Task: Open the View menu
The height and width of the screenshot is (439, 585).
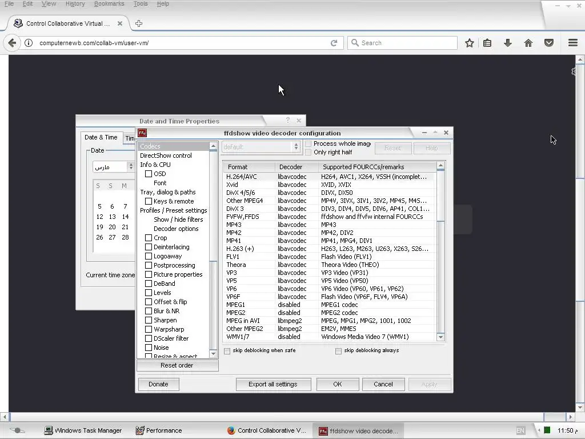Action: coord(49,4)
